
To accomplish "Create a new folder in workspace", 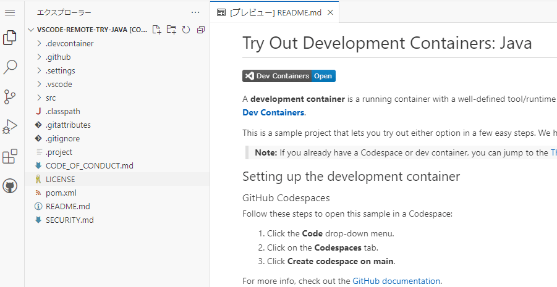I will (x=171, y=30).
